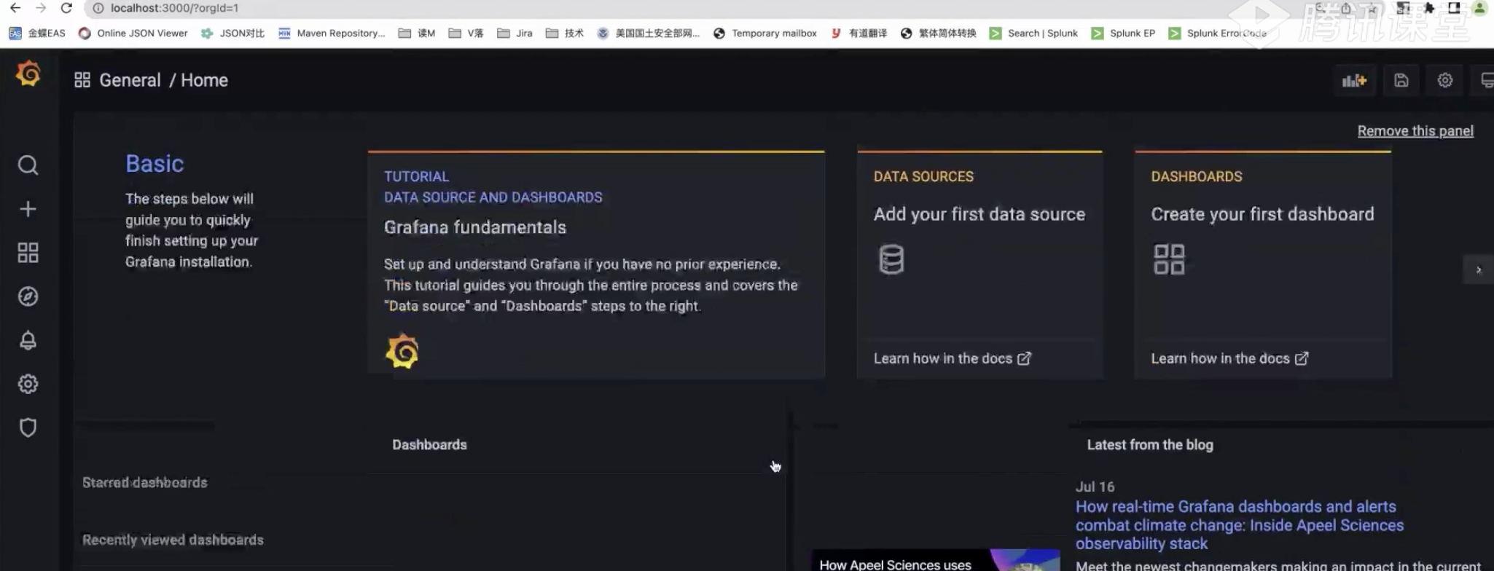Open the Dashboards grid sidebar icon

(28, 253)
